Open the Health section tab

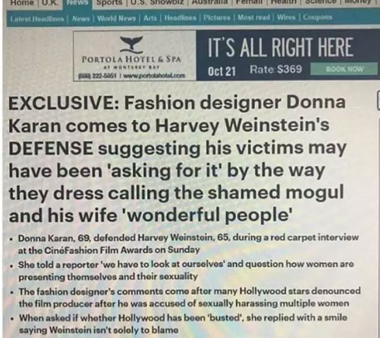284,2
